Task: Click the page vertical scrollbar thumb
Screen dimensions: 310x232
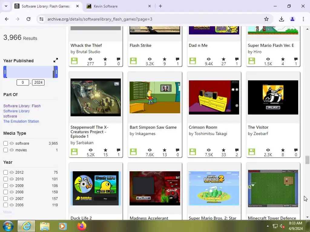Action: (x=307, y=160)
